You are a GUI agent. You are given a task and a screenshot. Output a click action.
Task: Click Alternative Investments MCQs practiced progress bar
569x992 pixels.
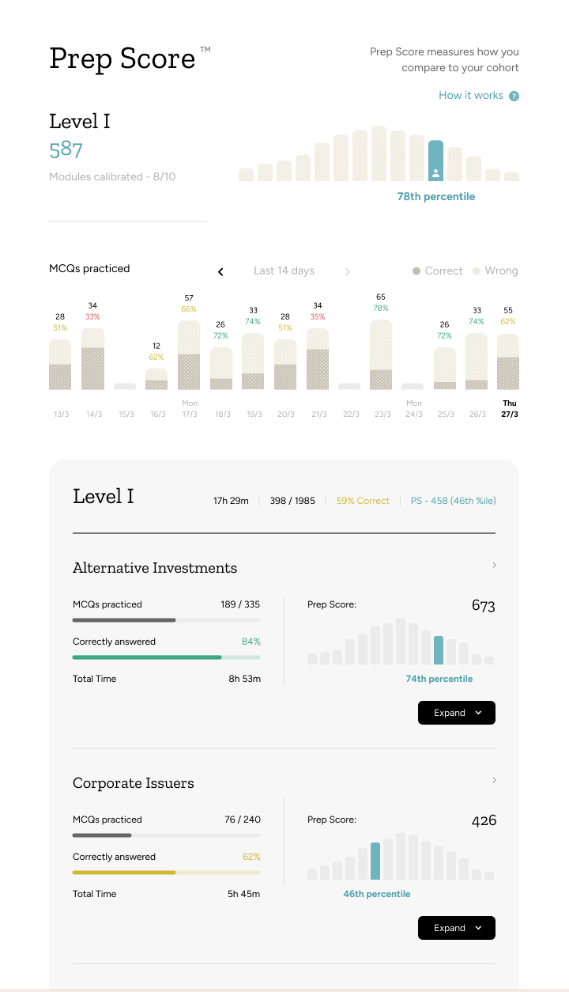pyautogui.click(x=166, y=620)
